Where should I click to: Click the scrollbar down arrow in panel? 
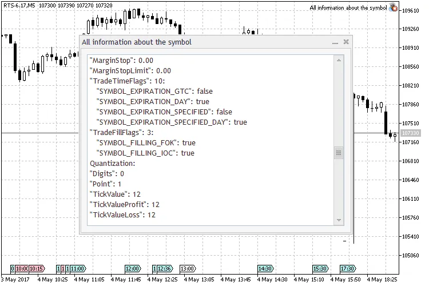[339, 220]
